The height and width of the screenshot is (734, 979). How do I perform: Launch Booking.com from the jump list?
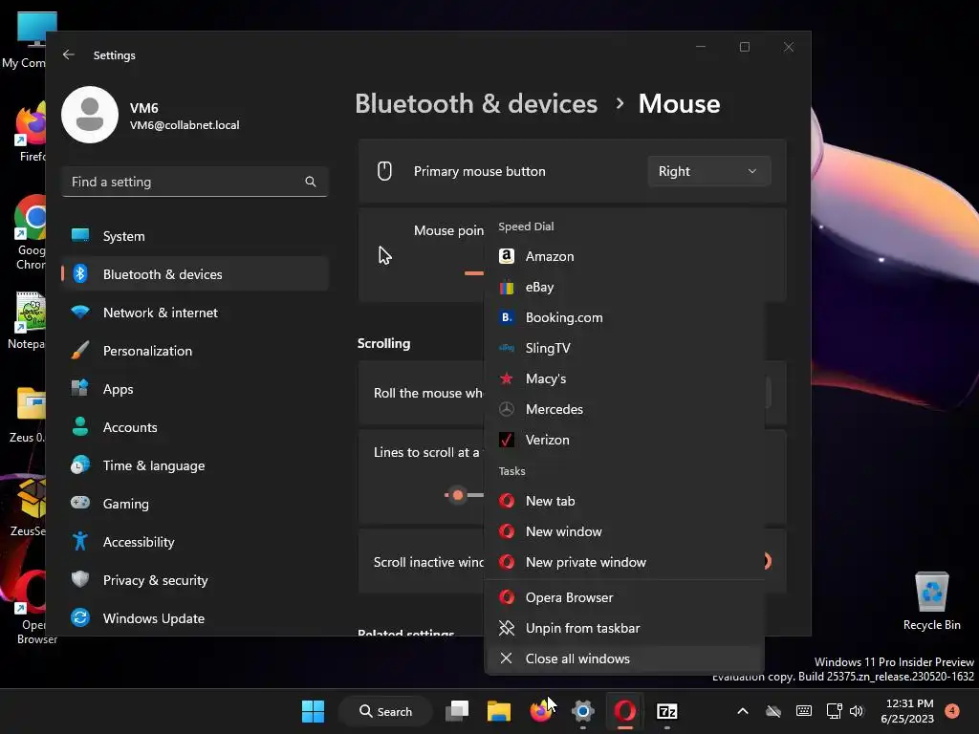point(624,317)
